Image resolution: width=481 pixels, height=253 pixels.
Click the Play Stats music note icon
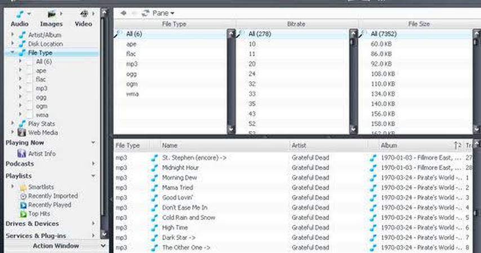(x=22, y=124)
